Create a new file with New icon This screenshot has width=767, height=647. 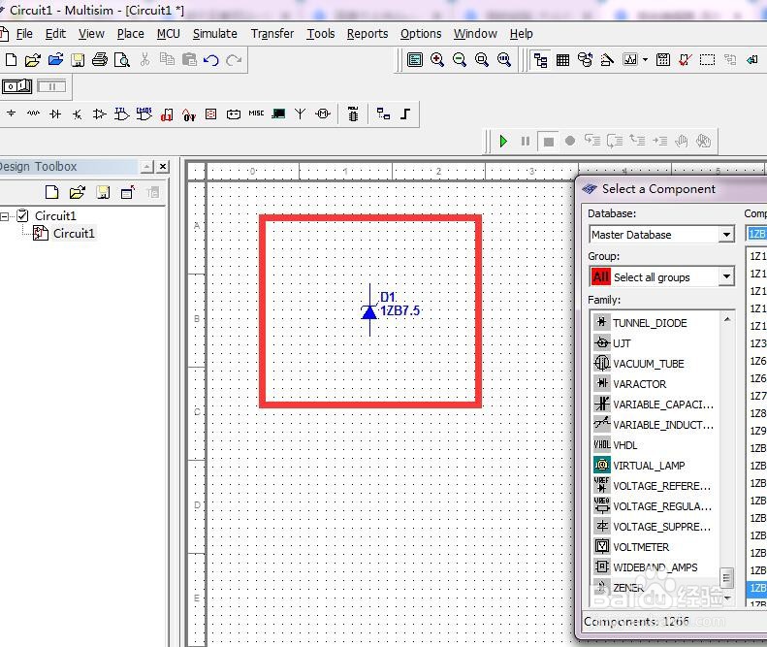(11, 60)
